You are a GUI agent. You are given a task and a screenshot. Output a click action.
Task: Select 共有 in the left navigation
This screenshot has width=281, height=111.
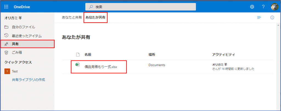click(15, 44)
